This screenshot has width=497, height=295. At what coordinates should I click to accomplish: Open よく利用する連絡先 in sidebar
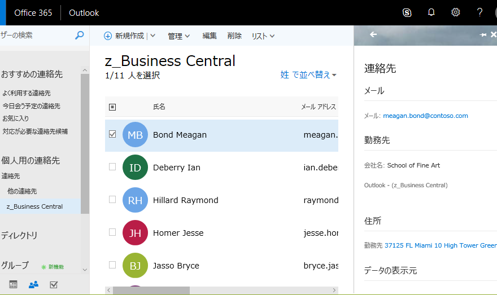[27, 93]
